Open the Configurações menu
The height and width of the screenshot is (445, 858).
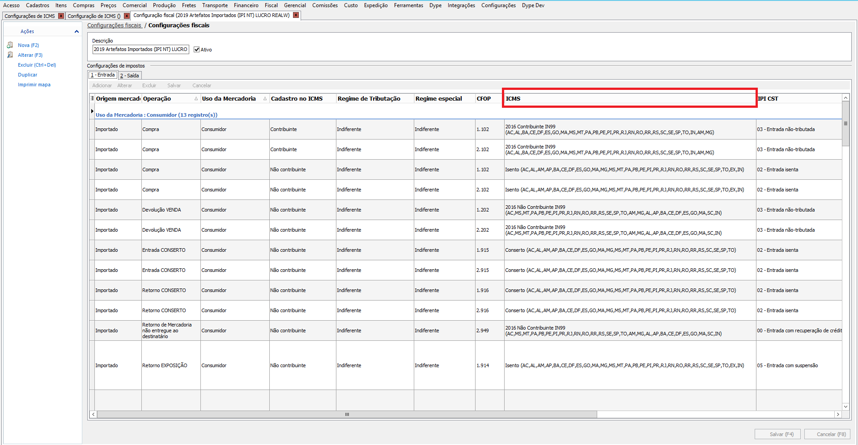[498, 5]
